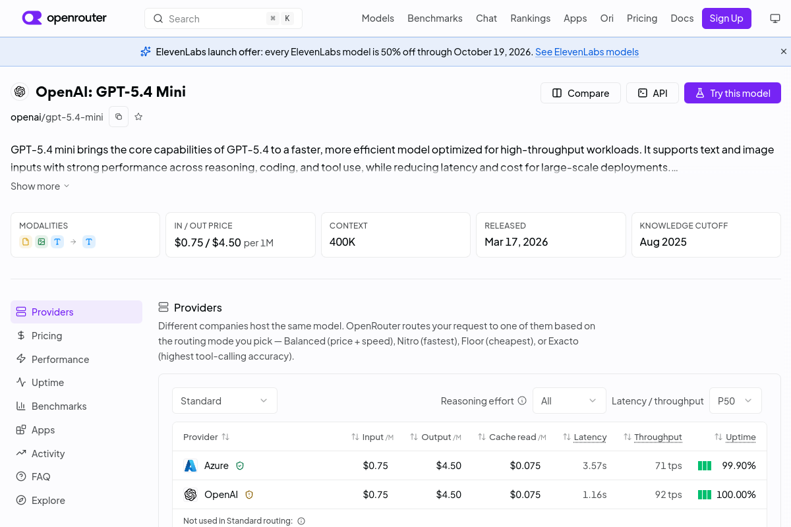Screen dimensions: 791x527
Task: Open the Activity sidebar section
Action: point(76,453)
